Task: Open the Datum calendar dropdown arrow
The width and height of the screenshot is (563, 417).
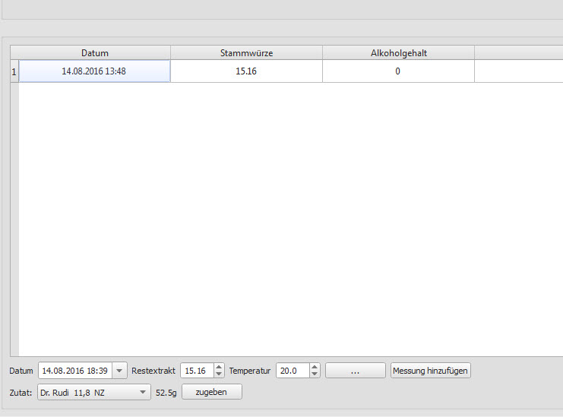Action: (119, 371)
